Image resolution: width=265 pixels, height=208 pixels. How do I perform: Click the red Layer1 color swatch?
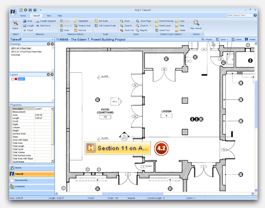(x=16, y=79)
